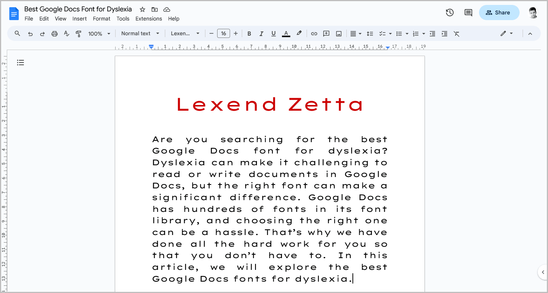Open version history clock icon

pos(450,13)
